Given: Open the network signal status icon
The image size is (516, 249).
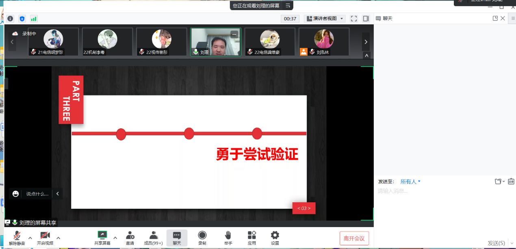Looking at the screenshot, I should [34, 19].
